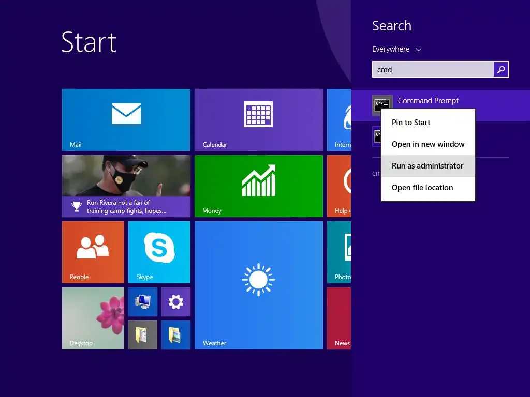Image resolution: width=530 pixels, height=397 pixels.
Task: Open the PC settings gear tile
Action: [176, 302]
